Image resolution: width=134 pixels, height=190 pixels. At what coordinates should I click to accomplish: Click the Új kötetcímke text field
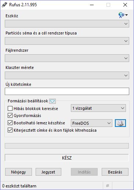tap(67, 91)
